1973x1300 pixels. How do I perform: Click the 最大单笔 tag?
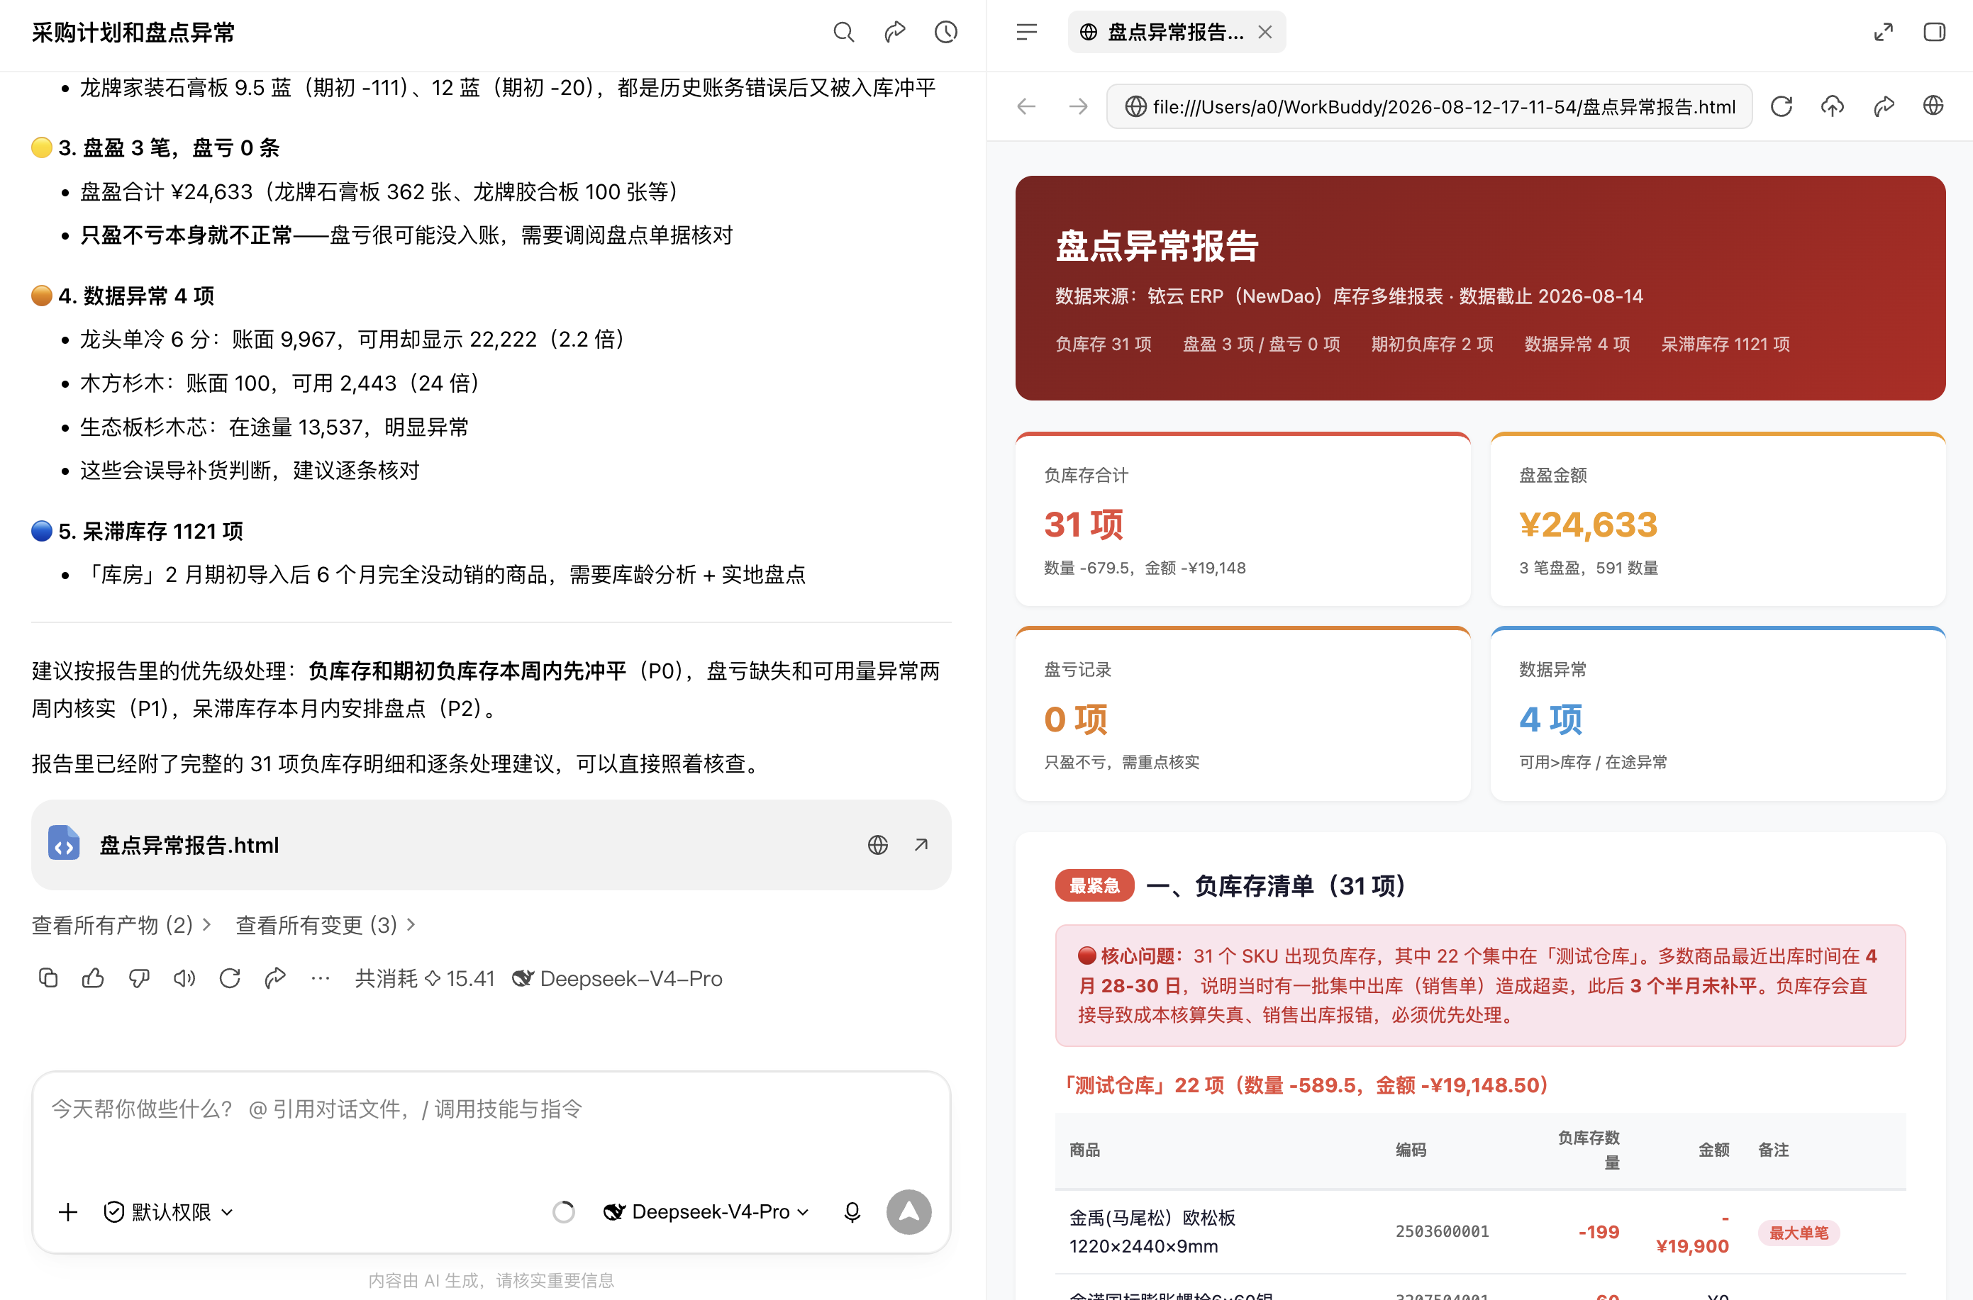tap(1798, 1233)
